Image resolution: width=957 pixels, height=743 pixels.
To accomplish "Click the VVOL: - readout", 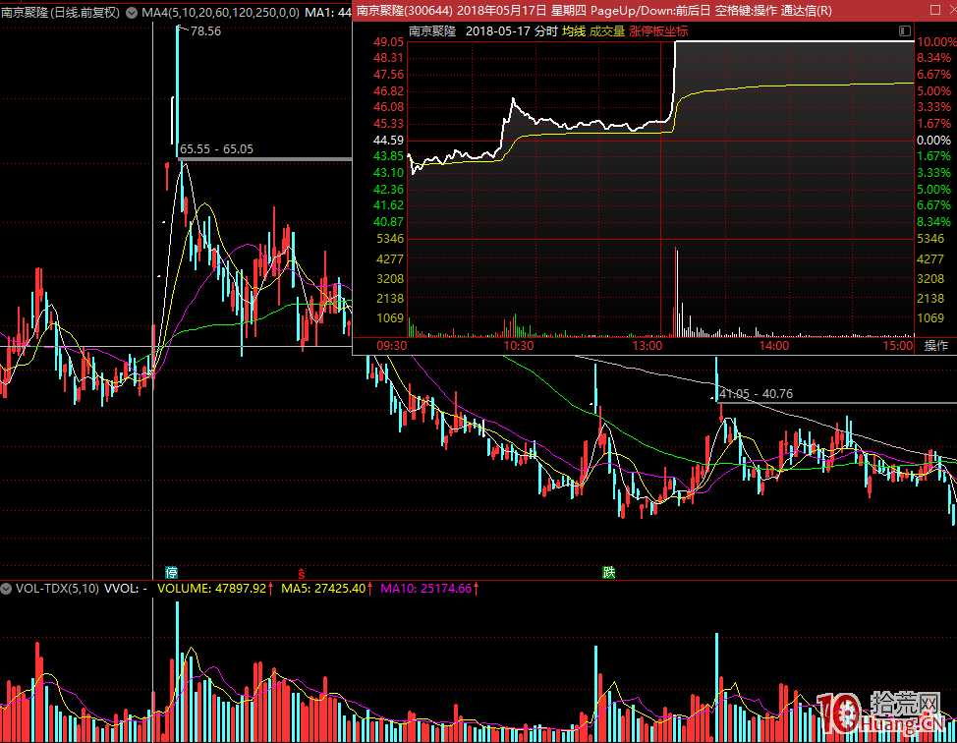I will [126, 589].
